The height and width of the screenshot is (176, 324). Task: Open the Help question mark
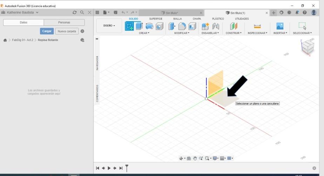click(305, 13)
